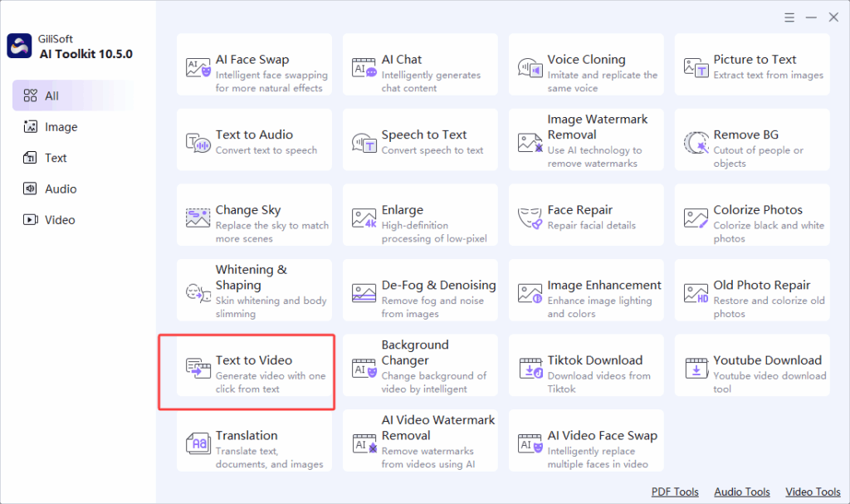Click the GiliSoft app logo
Viewport: 850px width, 504px height.
coord(19,46)
